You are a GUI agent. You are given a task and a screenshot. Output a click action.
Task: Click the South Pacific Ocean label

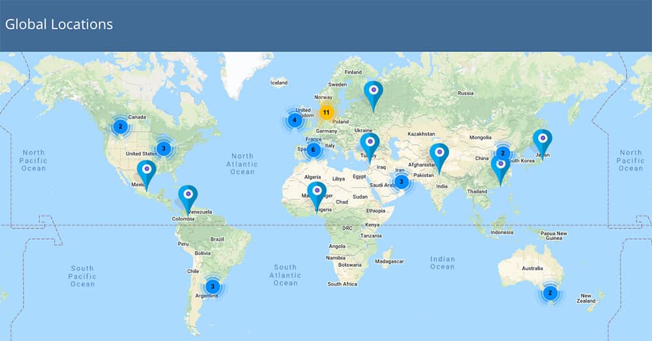pyautogui.click(x=82, y=277)
